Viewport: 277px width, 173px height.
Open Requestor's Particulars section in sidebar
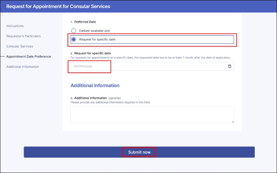(x=23, y=36)
